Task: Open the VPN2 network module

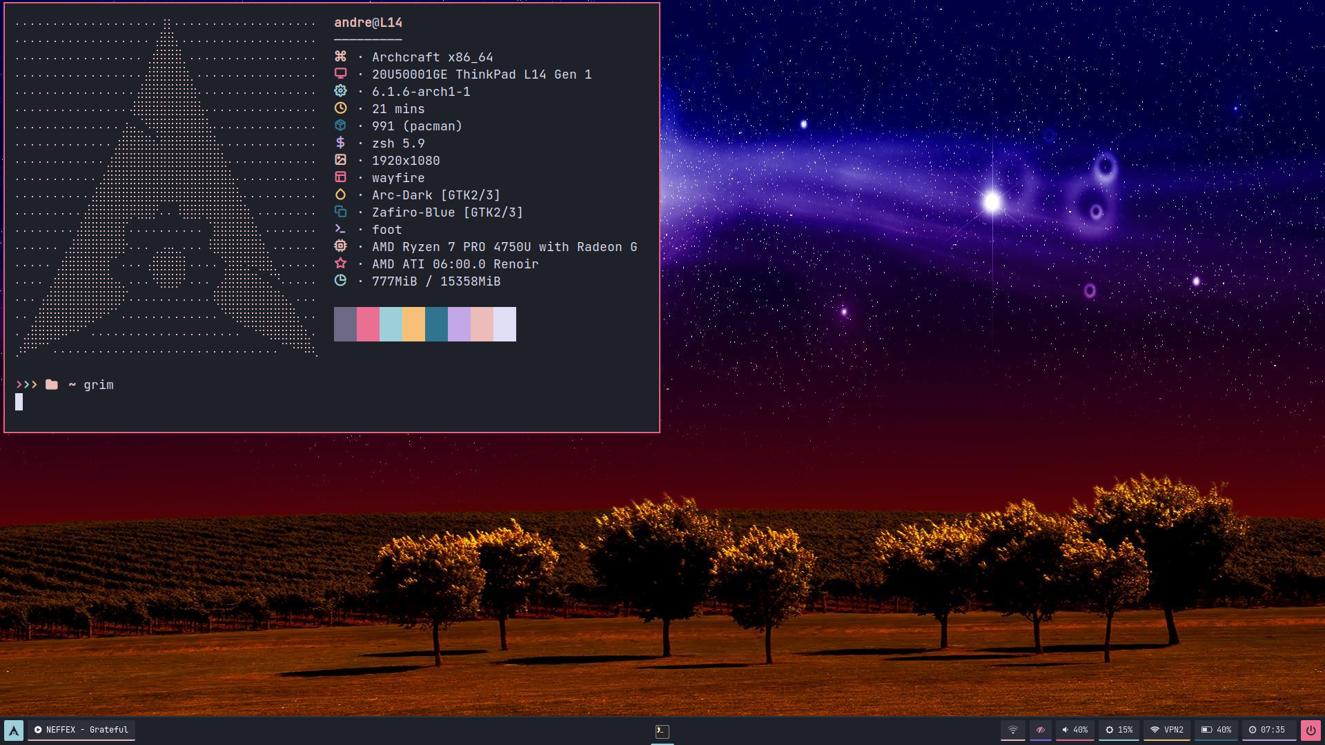Action: (x=1167, y=730)
